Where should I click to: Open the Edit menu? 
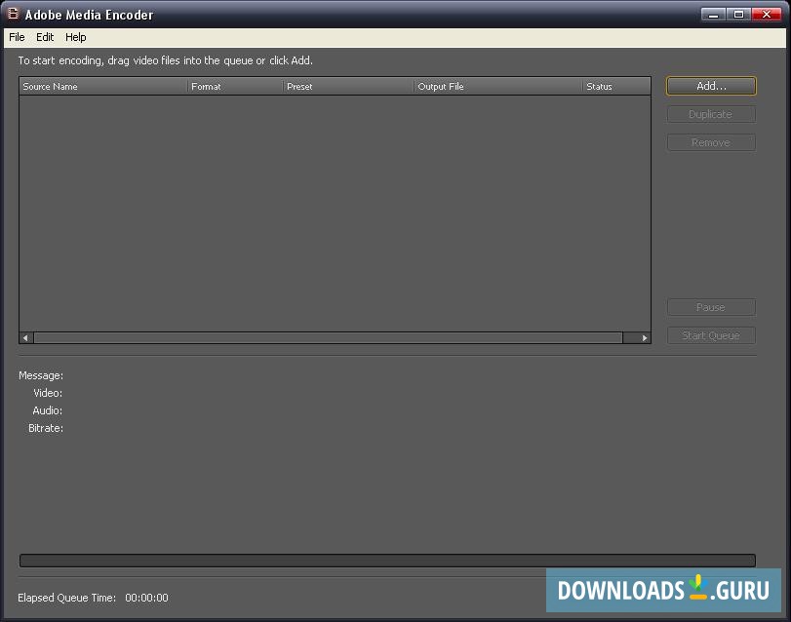(x=45, y=37)
